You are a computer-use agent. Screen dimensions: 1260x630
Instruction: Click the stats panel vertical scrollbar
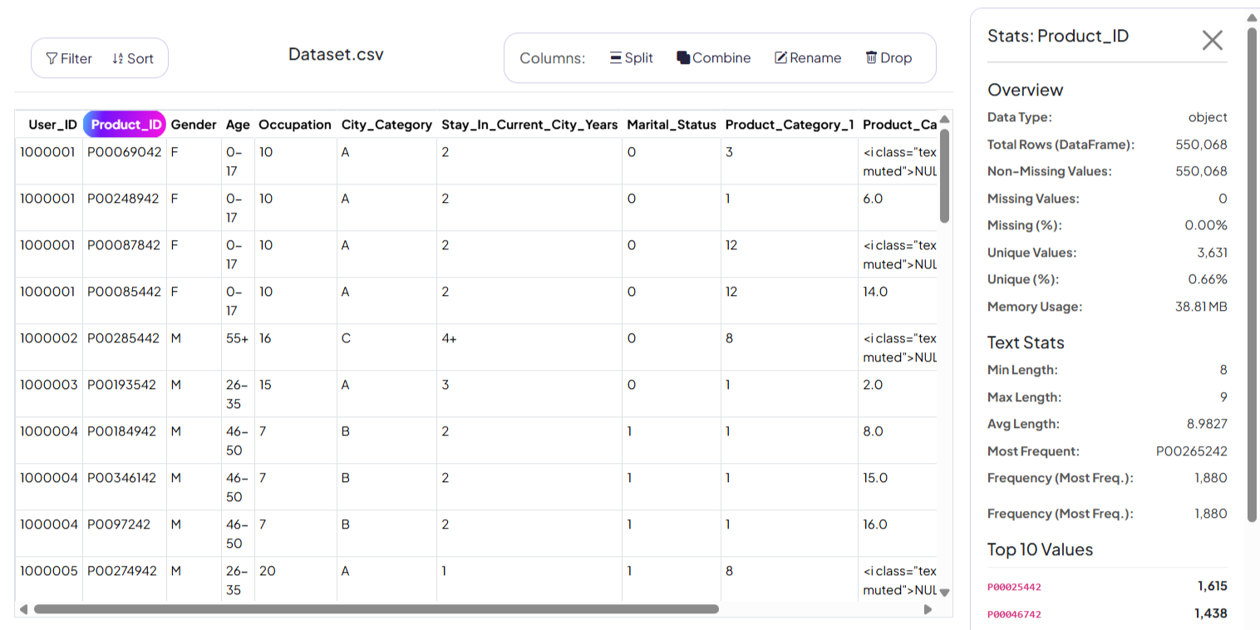[1252, 274]
